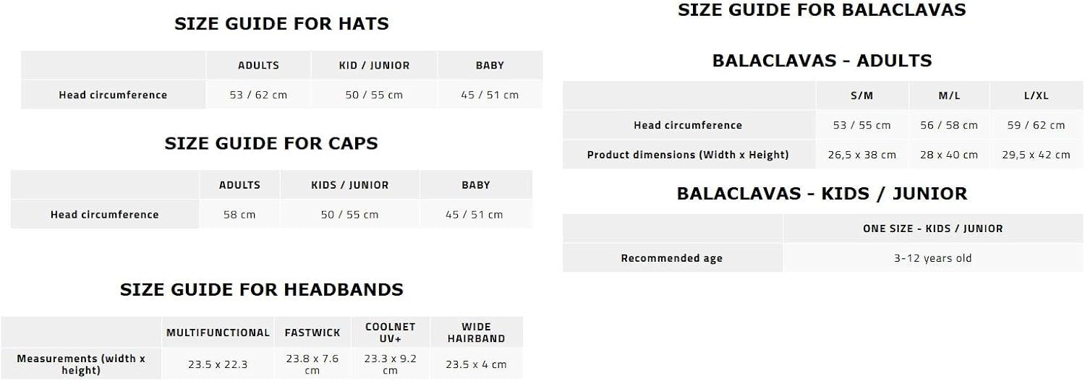
Task: Click the Size Guide for Headbands heading
Action: [261, 290]
